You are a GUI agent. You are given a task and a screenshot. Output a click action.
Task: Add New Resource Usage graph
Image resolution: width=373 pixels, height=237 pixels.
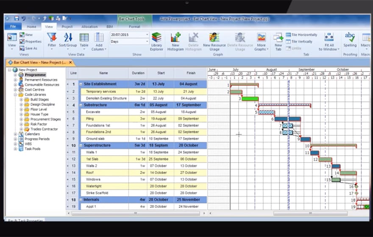[x=214, y=41]
